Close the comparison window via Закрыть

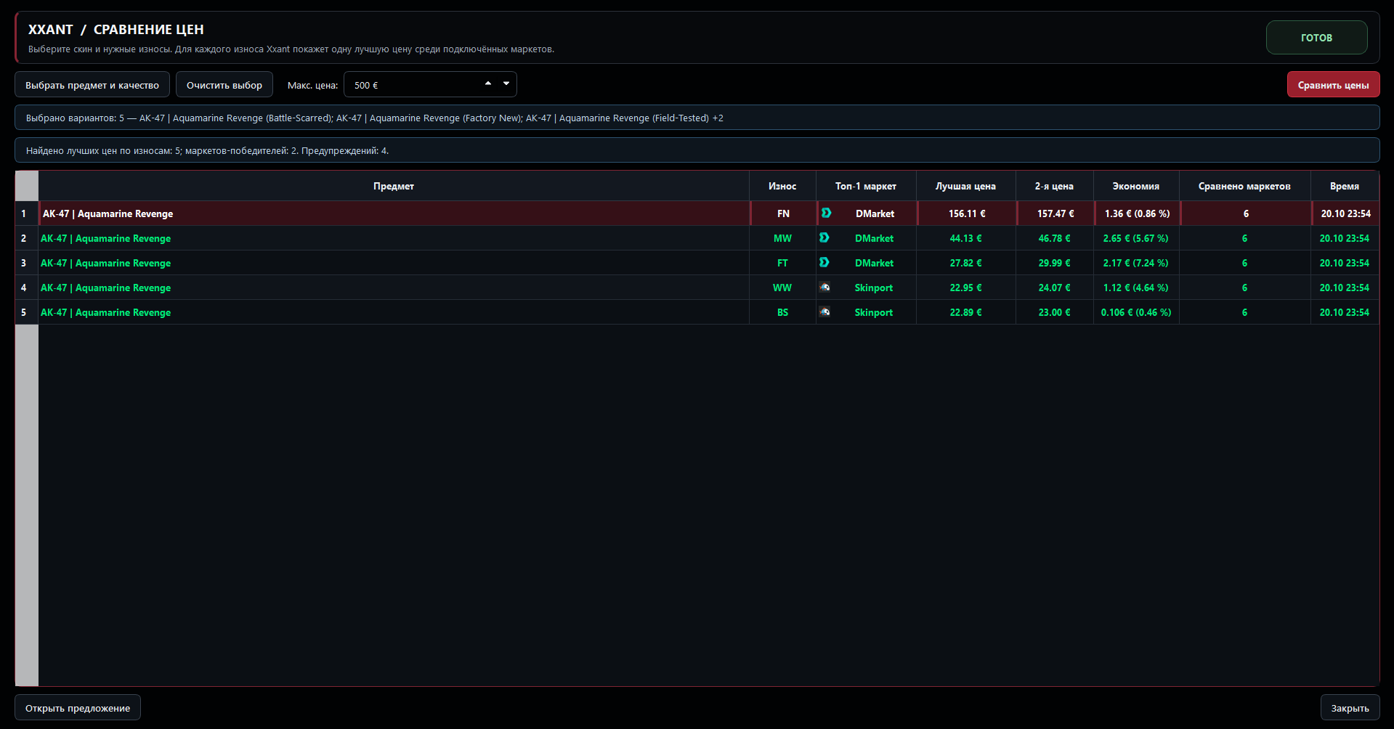[x=1350, y=708]
